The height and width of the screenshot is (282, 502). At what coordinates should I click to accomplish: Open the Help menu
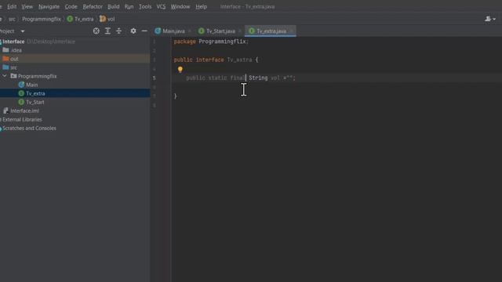(202, 7)
